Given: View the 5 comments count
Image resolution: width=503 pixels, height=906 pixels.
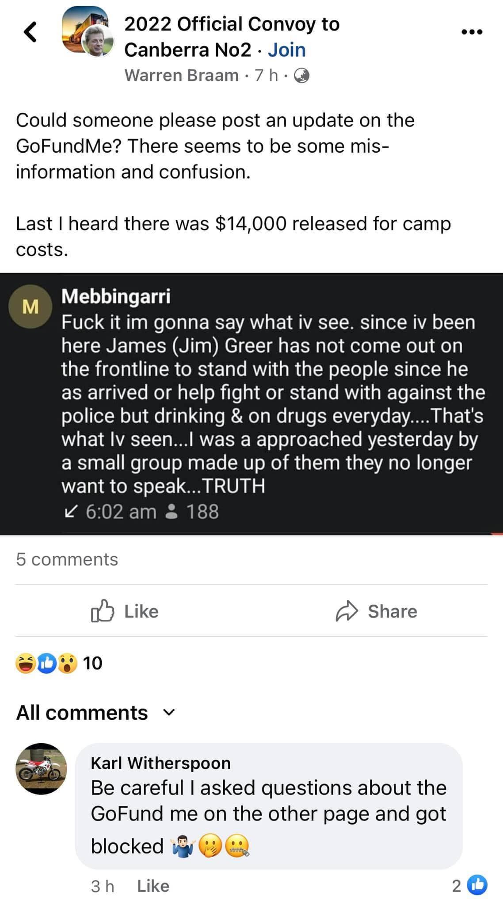Looking at the screenshot, I should point(67,559).
